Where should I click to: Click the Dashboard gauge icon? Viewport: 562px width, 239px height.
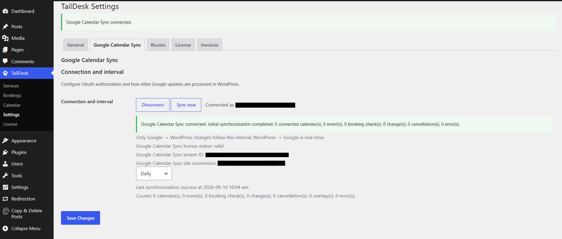click(x=5, y=11)
